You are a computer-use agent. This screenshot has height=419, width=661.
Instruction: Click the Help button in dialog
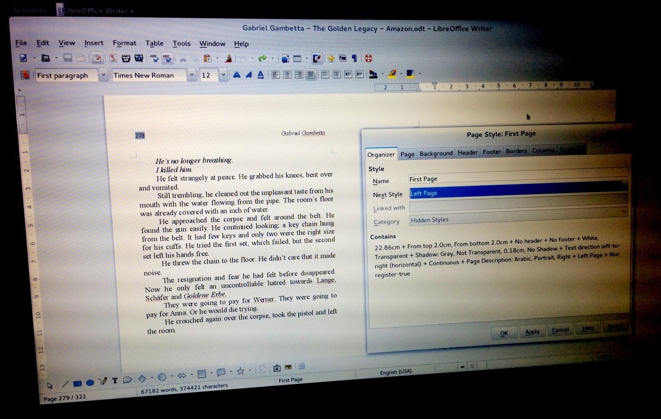pos(588,328)
